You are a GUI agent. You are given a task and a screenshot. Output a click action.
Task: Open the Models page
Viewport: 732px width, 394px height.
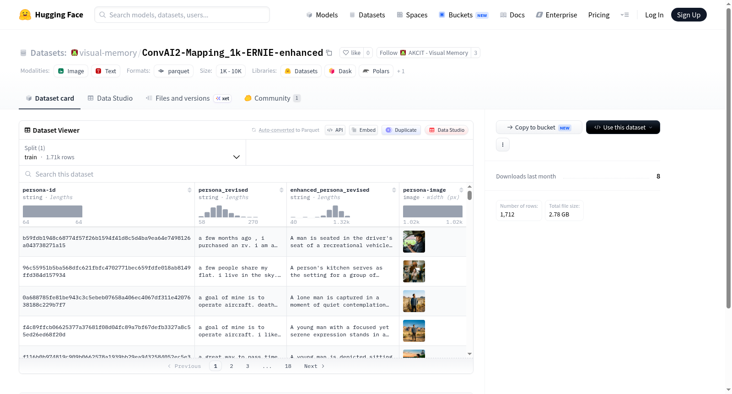click(322, 15)
